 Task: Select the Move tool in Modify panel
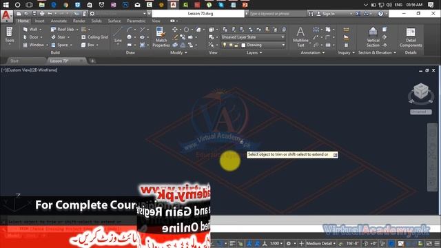[174, 29]
